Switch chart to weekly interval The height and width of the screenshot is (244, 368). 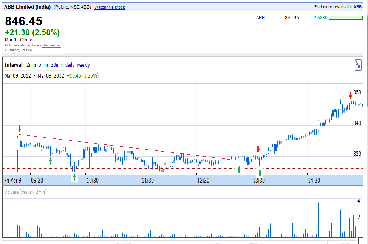pyautogui.click(x=83, y=65)
